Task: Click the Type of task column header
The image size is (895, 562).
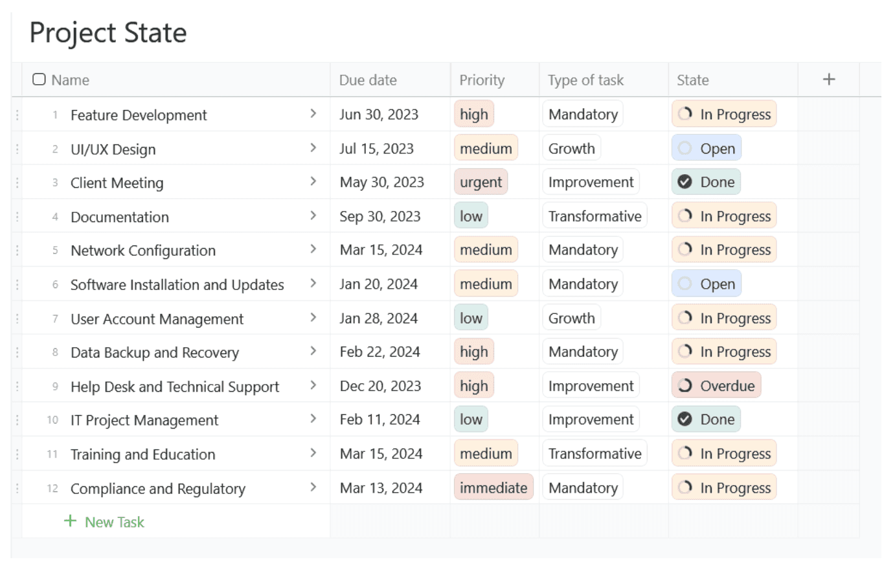Action: pyautogui.click(x=585, y=80)
